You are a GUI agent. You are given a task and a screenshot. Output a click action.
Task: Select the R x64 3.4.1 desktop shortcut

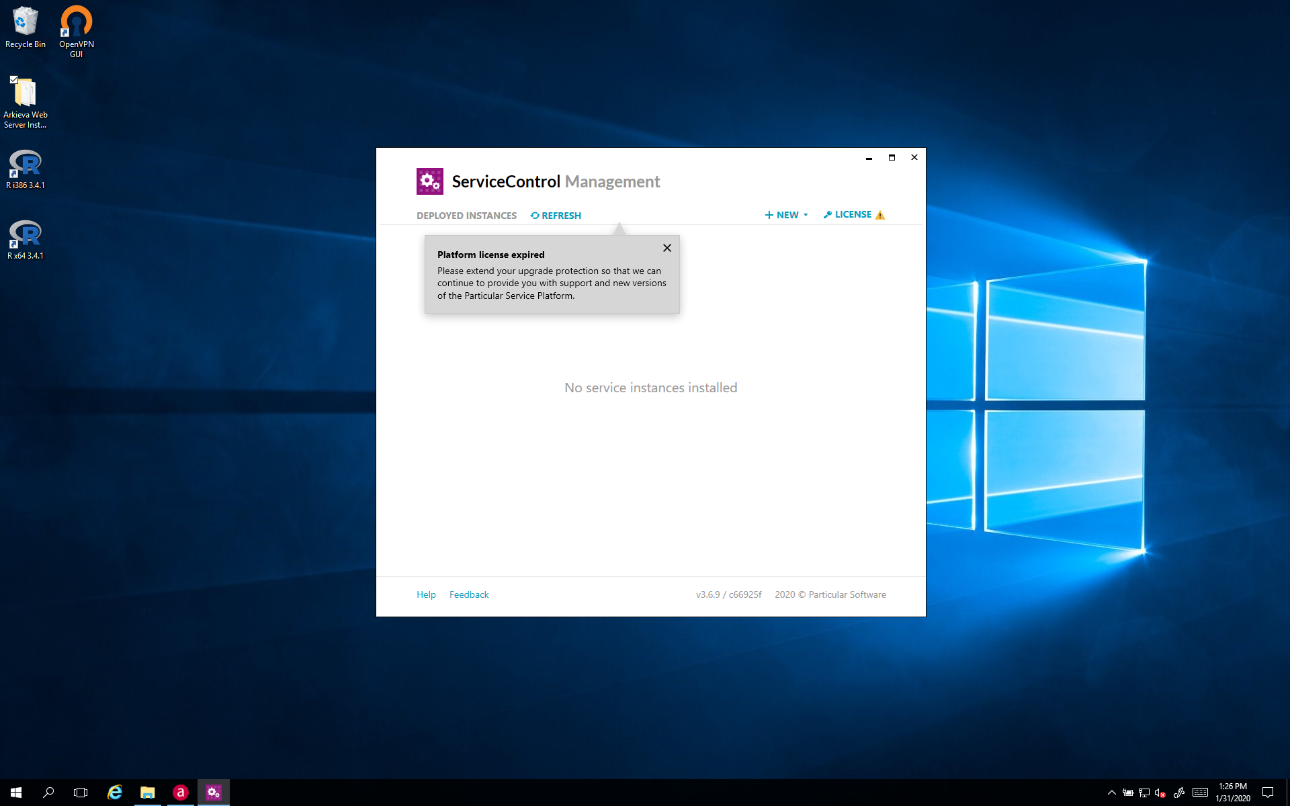pyautogui.click(x=26, y=240)
